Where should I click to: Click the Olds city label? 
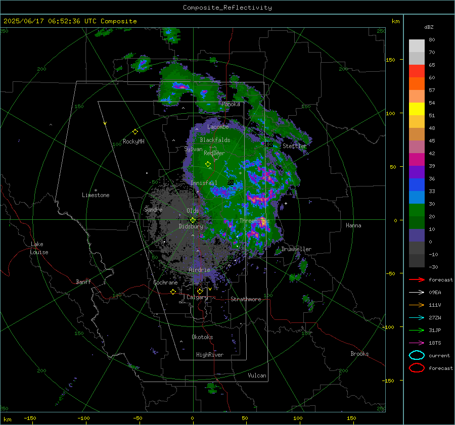coord(193,211)
